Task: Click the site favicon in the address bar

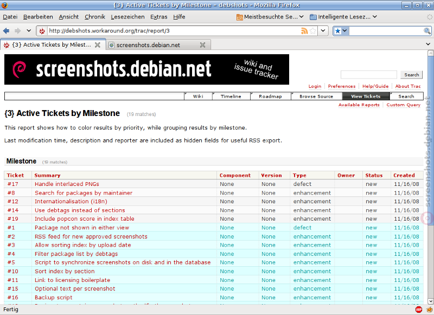Action: [42, 31]
